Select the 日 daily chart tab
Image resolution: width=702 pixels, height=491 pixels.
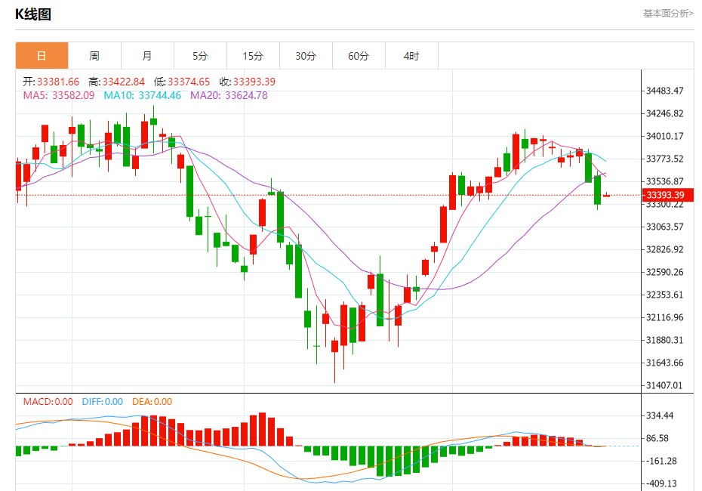42,56
